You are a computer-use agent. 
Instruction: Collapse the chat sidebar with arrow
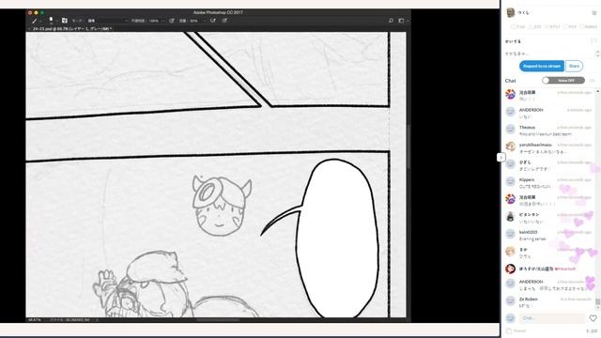point(501,158)
